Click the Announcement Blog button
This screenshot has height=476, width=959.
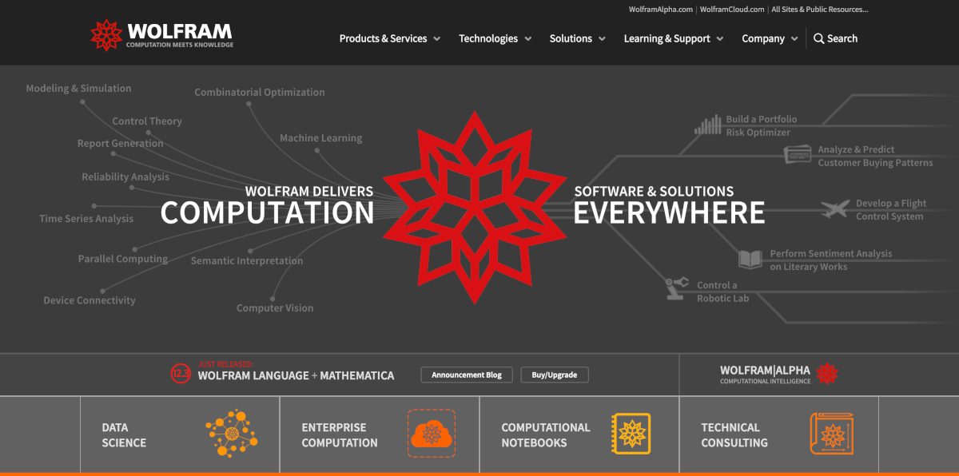click(467, 375)
